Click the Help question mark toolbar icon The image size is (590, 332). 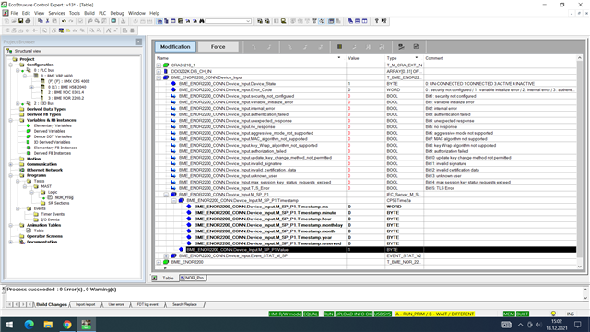coord(376,21)
